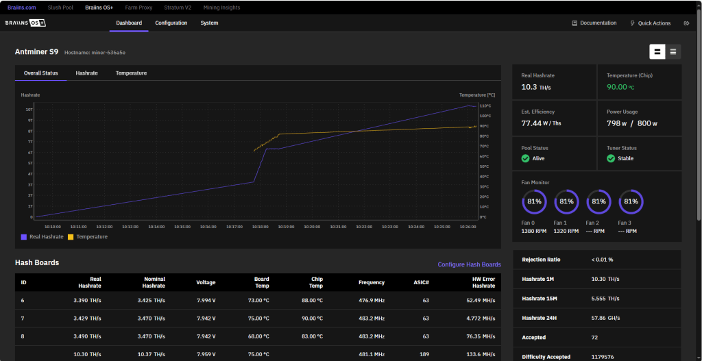This screenshot has width=702, height=361.
Task: Open the Configure Hash Boards link
Action: point(469,264)
